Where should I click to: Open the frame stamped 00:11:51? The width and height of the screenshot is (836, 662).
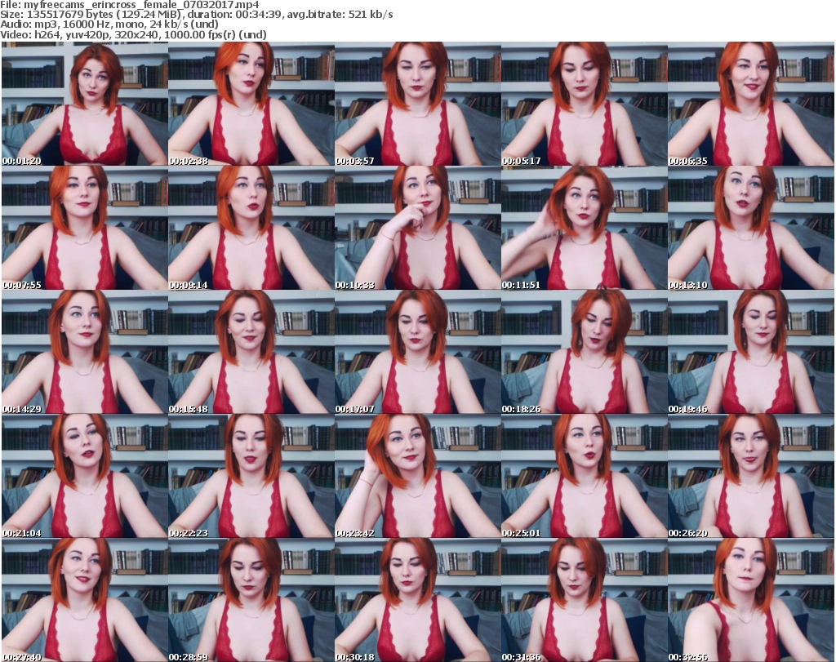584,228
